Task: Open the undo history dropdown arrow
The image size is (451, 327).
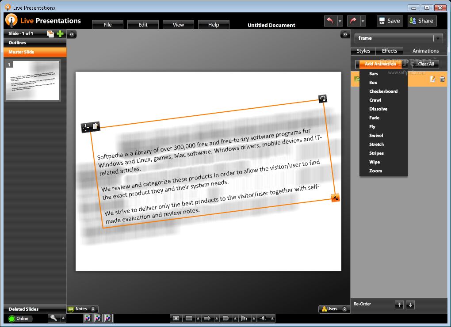Action: [x=340, y=21]
